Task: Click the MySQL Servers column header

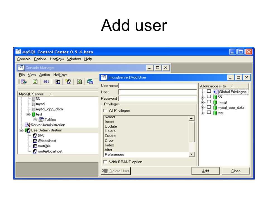Action: click(58, 94)
